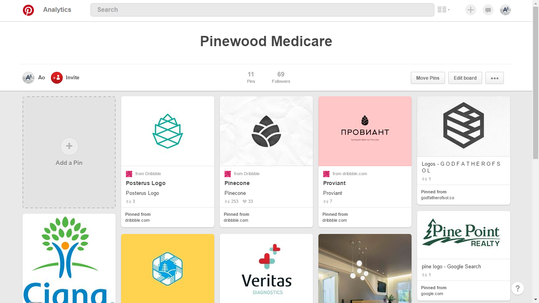Click the plus icon in top bar
This screenshot has height=303, width=539.
click(470, 10)
